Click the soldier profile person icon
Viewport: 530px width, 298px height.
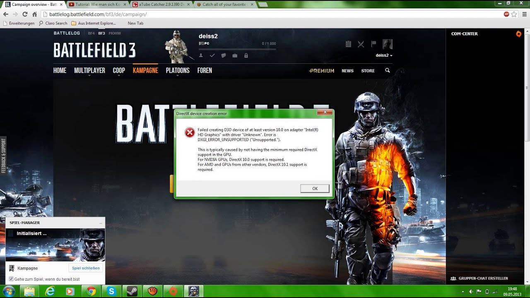click(x=201, y=55)
